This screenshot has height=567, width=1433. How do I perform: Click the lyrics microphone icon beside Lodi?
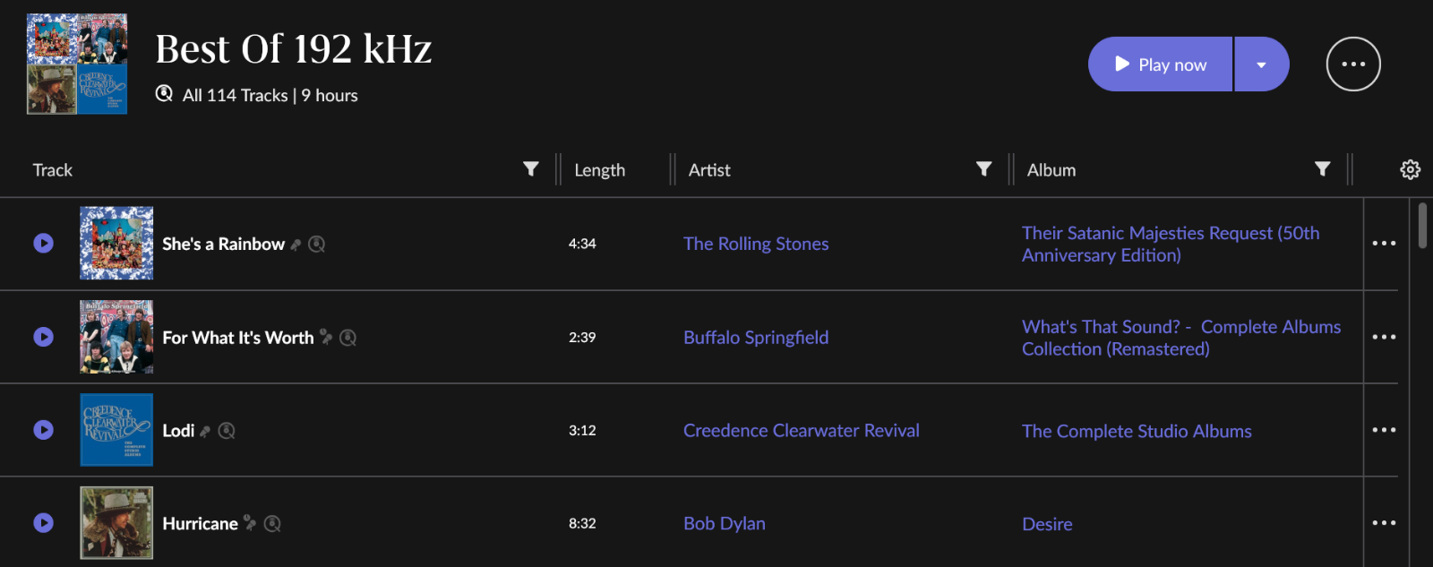[x=205, y=432]
